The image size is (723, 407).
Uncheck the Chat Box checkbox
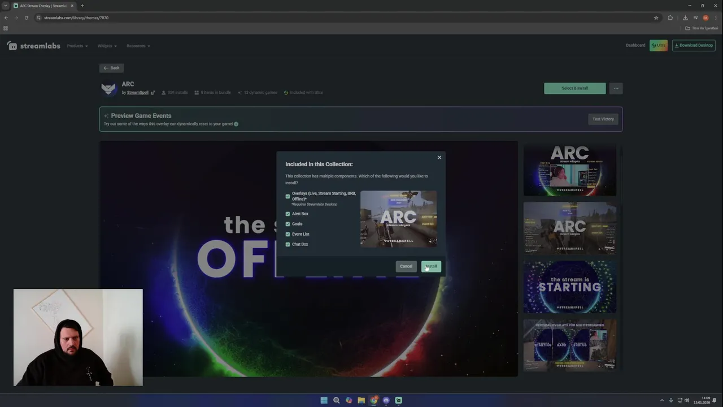(x=288, y=244)
